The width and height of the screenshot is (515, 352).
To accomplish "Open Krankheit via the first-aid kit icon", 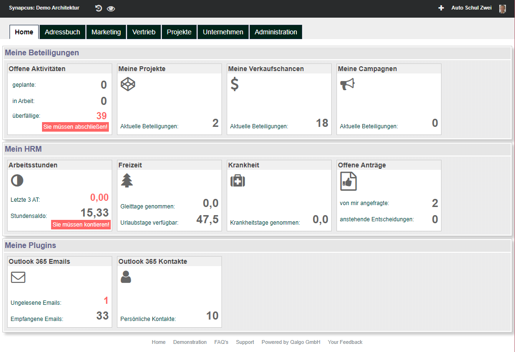I will [x=237, y=181].
